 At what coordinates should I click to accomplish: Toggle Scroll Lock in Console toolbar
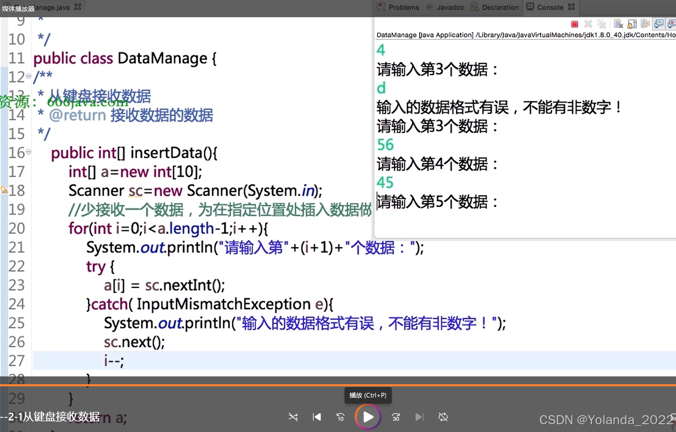pyautogui.click(x=632, y=24)
